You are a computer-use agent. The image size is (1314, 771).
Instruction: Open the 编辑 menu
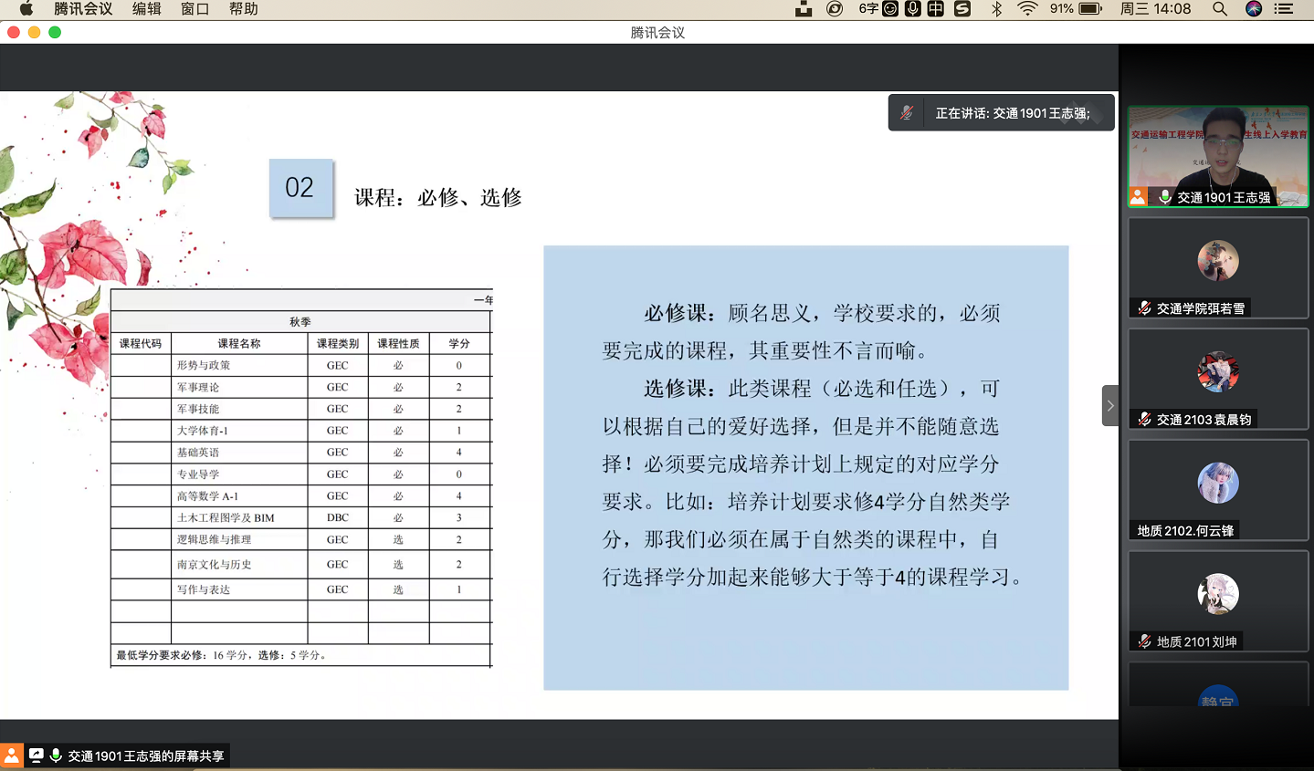(x=146, y=9)
